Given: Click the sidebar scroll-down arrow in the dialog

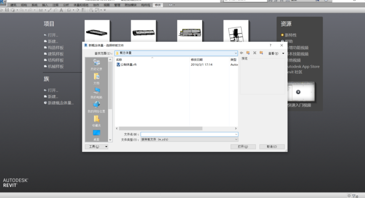Looking at the screenshot, I should point(110,140).
